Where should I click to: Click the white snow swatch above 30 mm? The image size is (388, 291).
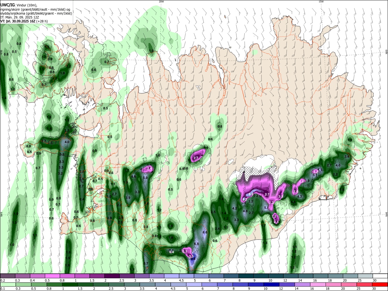[x=380, y=276]
